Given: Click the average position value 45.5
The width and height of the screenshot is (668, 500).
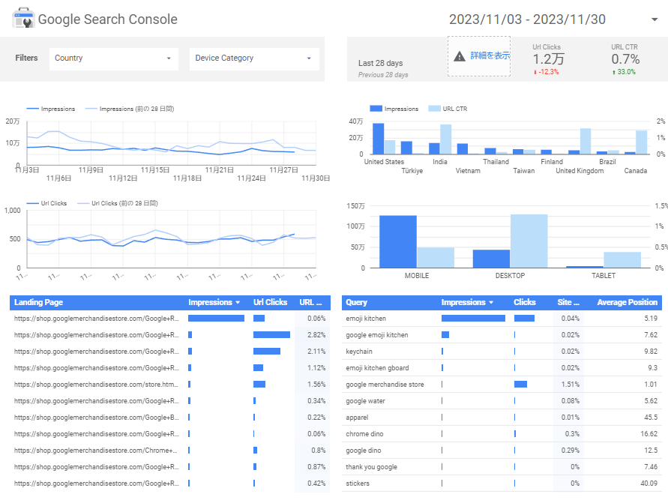Looking at the screenshot, I should 651,418.
